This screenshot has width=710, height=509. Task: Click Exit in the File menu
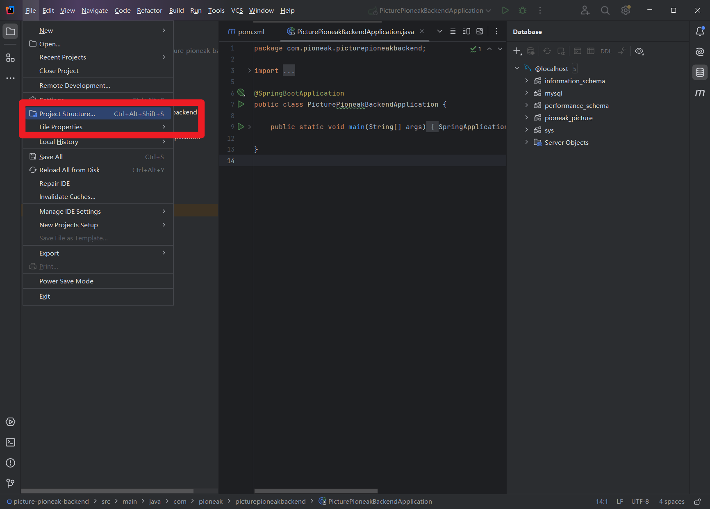pyautogui.click(x=98, y=296)
